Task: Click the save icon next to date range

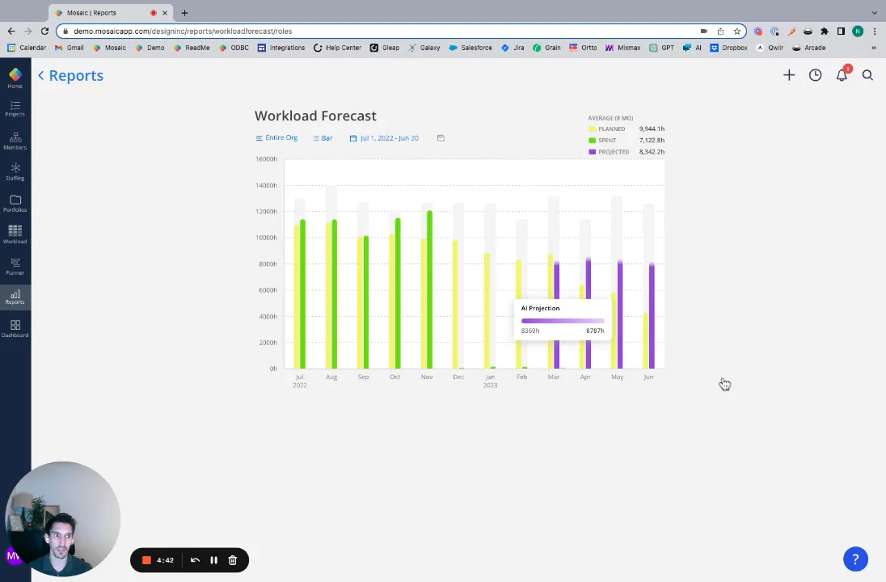Action: click(x=441, y=138)
